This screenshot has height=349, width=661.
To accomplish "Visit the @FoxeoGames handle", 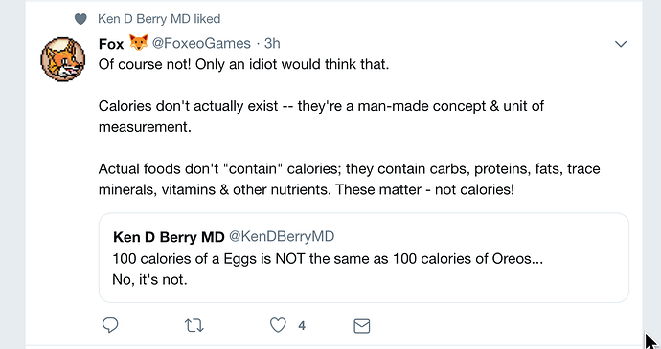I will pos(201,43).
